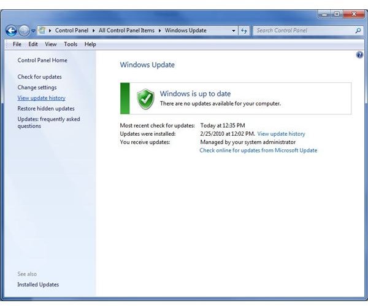Open the Tools menu
This screenshot has height=306, width=368.
[x=71, y=44]
